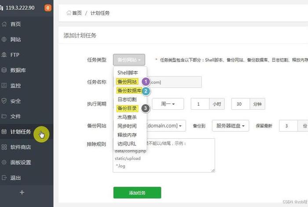Screen dimensions: 308x207
Task: Open the domain.com backup site dropdown
Action: pyautogui.click(x=166, y=126)
